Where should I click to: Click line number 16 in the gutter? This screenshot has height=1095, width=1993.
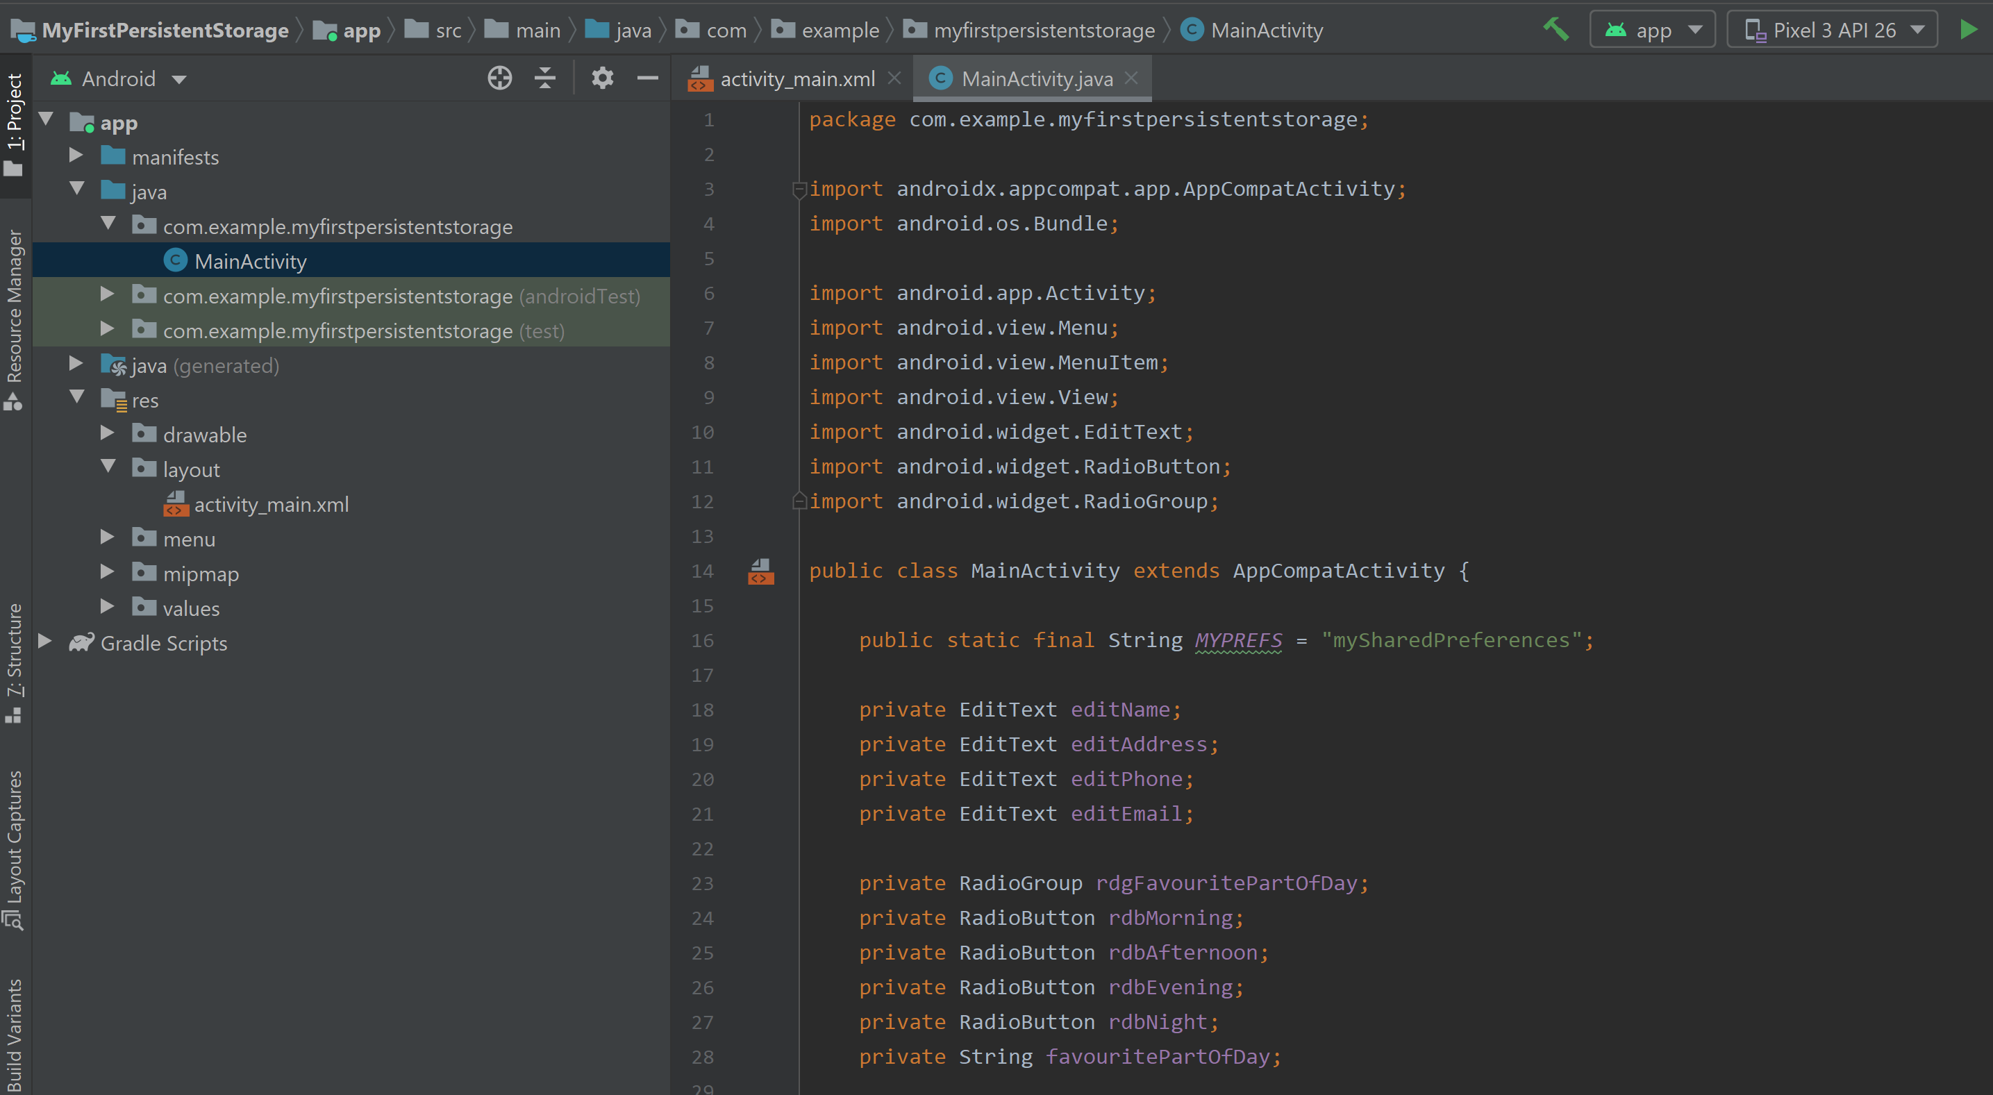[703, 640]
